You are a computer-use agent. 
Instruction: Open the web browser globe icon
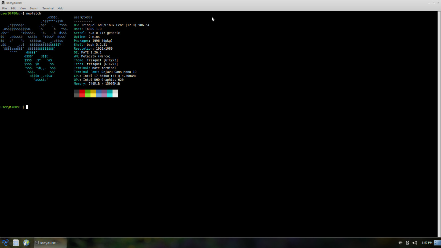click(26, 242)
